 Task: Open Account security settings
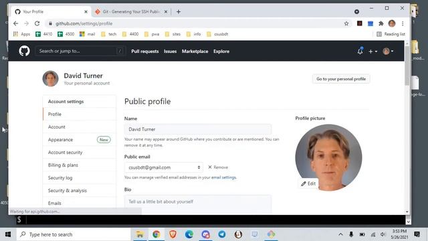pos(80,152)
